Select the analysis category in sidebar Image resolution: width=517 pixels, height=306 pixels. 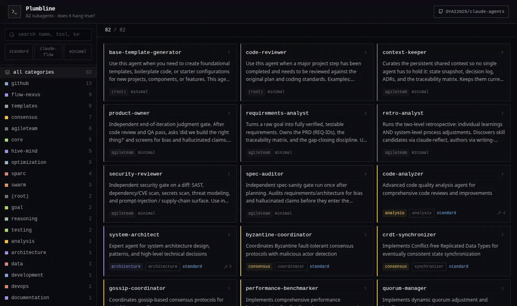pos(48,241)
